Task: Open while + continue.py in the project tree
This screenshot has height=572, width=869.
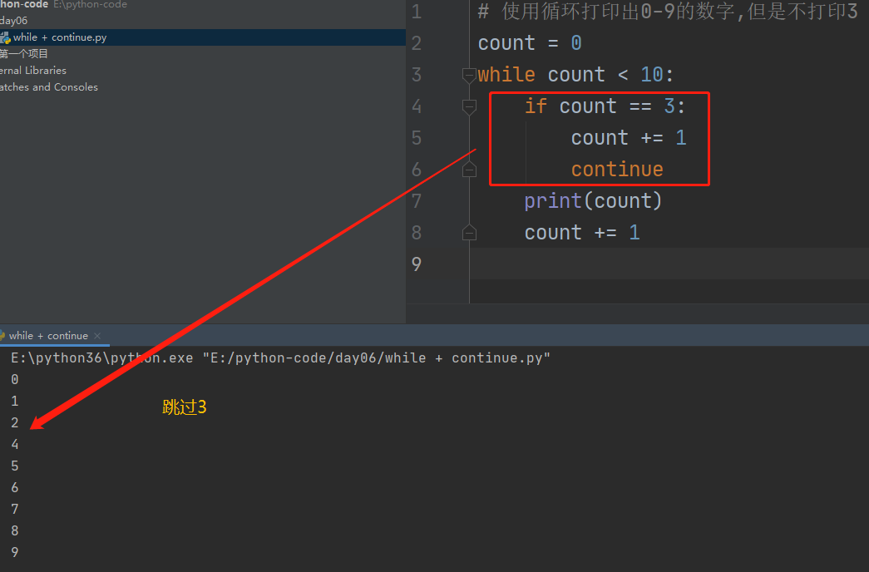Action: 60,37
